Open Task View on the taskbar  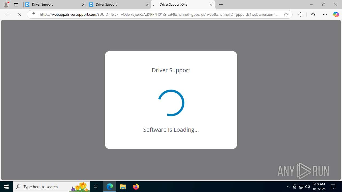[x=96, y=187]
